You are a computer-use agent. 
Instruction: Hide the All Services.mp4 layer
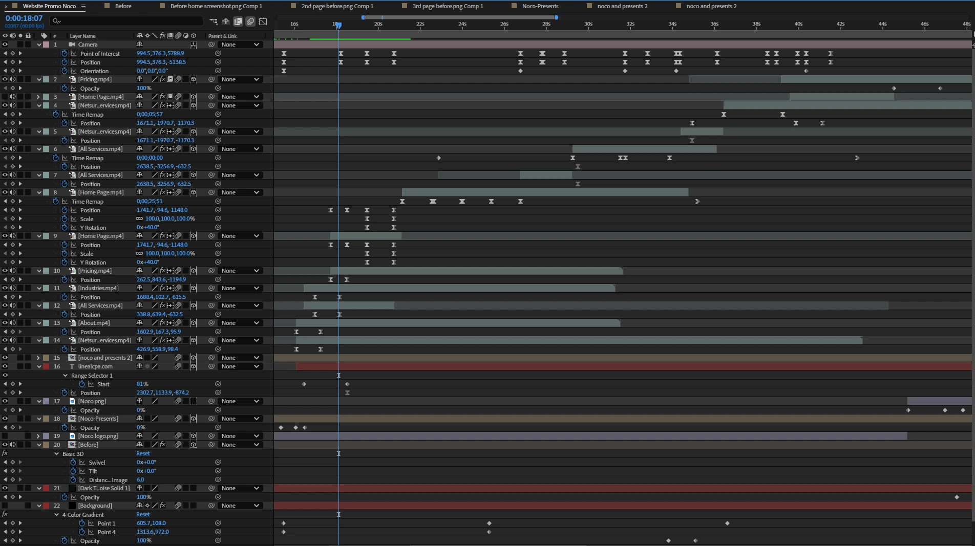click(4, 149)
